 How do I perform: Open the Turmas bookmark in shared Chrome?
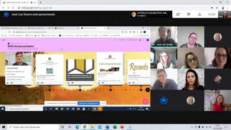click(x=29, y=35)
